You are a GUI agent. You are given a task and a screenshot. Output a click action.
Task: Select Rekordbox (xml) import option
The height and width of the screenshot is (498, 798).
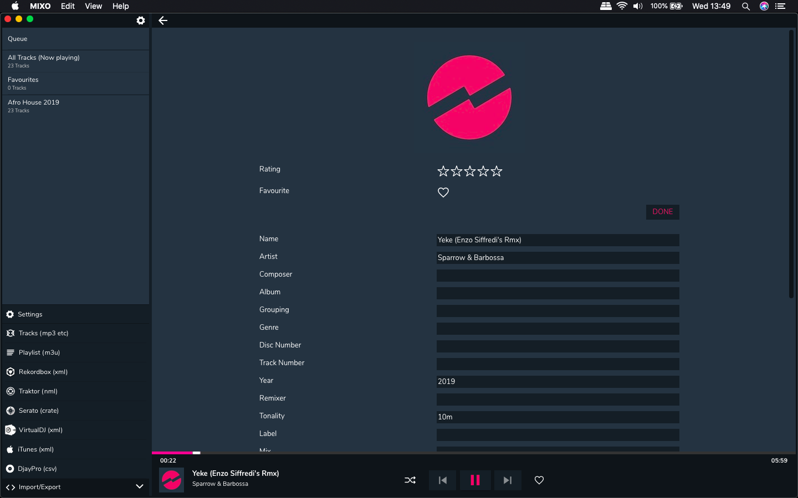tap(43, 372)
